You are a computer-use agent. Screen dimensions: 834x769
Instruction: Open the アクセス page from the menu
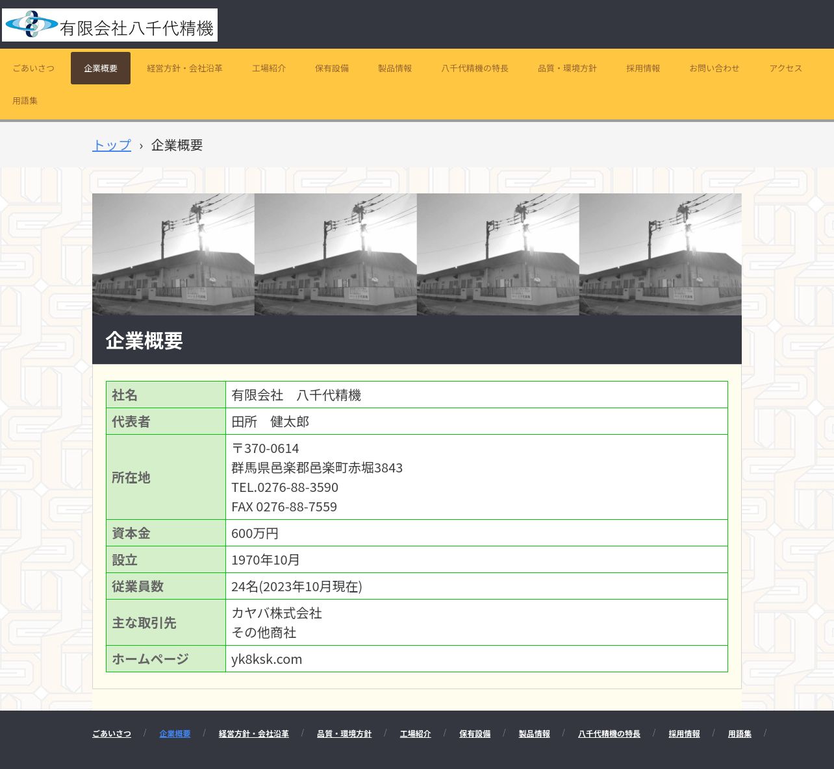[786, 68]
